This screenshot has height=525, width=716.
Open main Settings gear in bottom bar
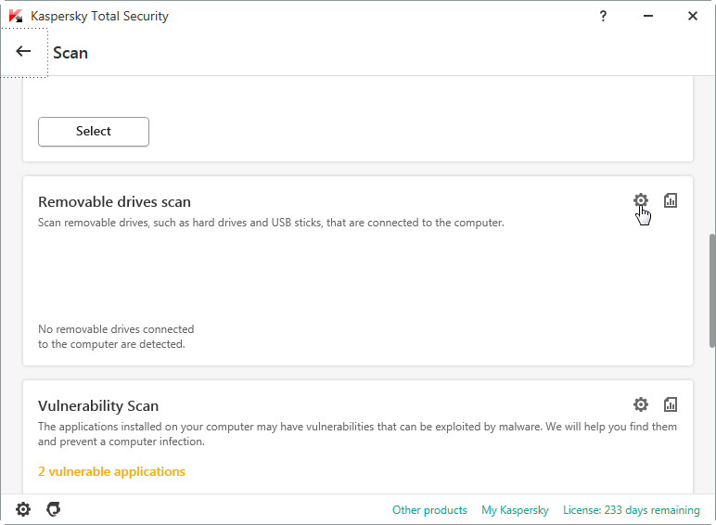23,509
